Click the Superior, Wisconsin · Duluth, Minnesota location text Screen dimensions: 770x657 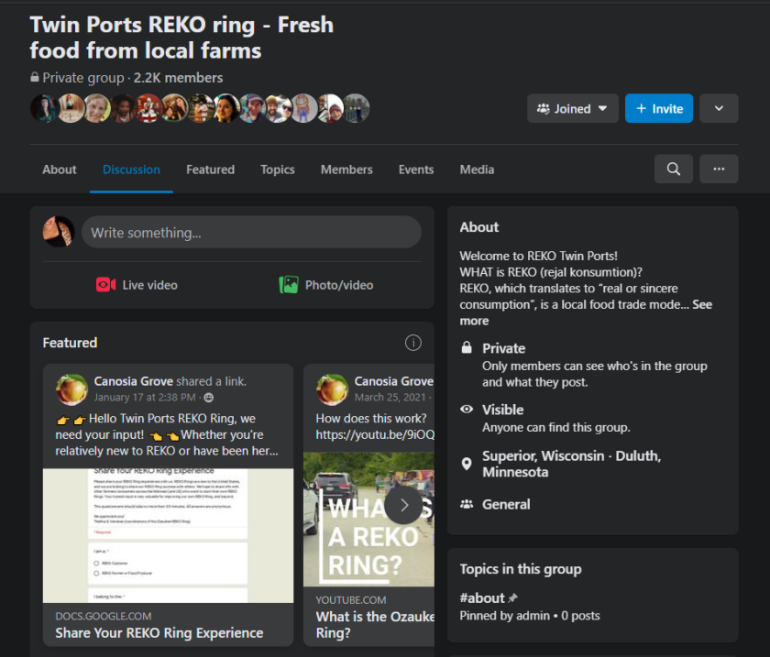(x=572, y=464)
